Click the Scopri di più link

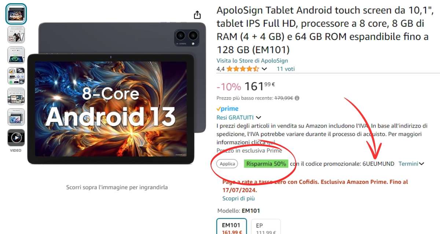pyautogui.click(x=238, y=199)
